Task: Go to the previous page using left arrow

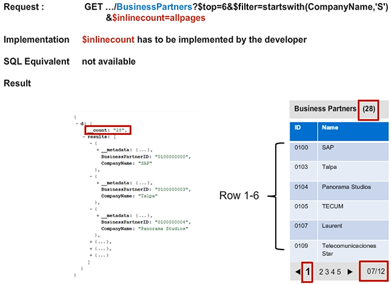Action: [298, 272]
